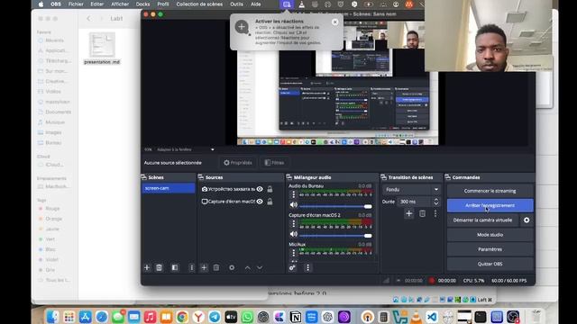The width and height of the screenshot is (577, 324).
Task: Open the Profil menu
Action: pyautogui.click(x=163, y=4)
